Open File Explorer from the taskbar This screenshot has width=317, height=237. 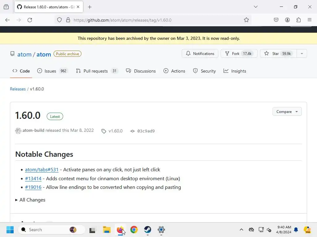(106, 230)
